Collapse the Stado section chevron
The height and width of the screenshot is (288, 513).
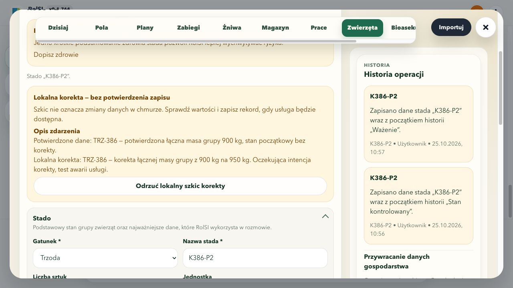click(x=325, y=216)
